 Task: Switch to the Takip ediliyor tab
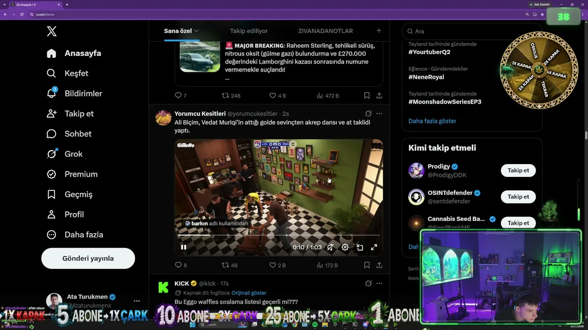click(249, 31)
